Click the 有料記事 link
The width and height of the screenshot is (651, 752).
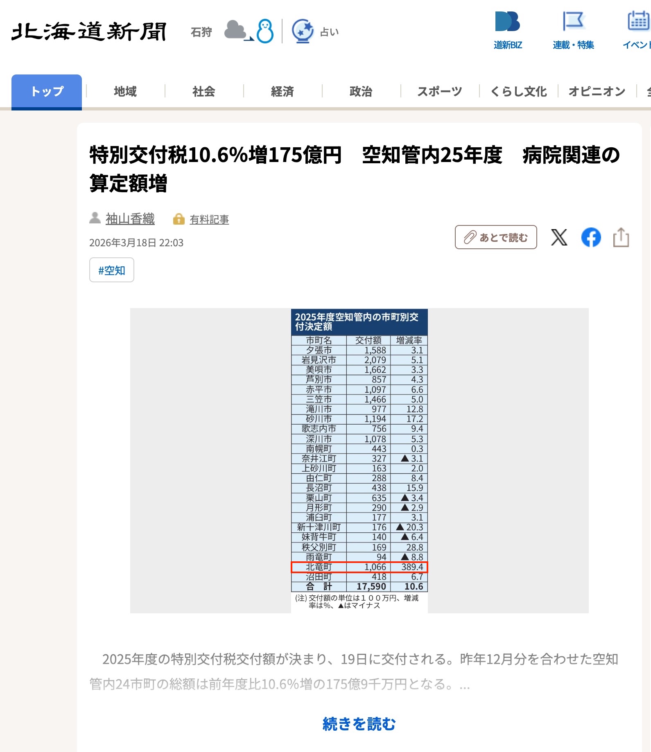click(x=209, y=220)
